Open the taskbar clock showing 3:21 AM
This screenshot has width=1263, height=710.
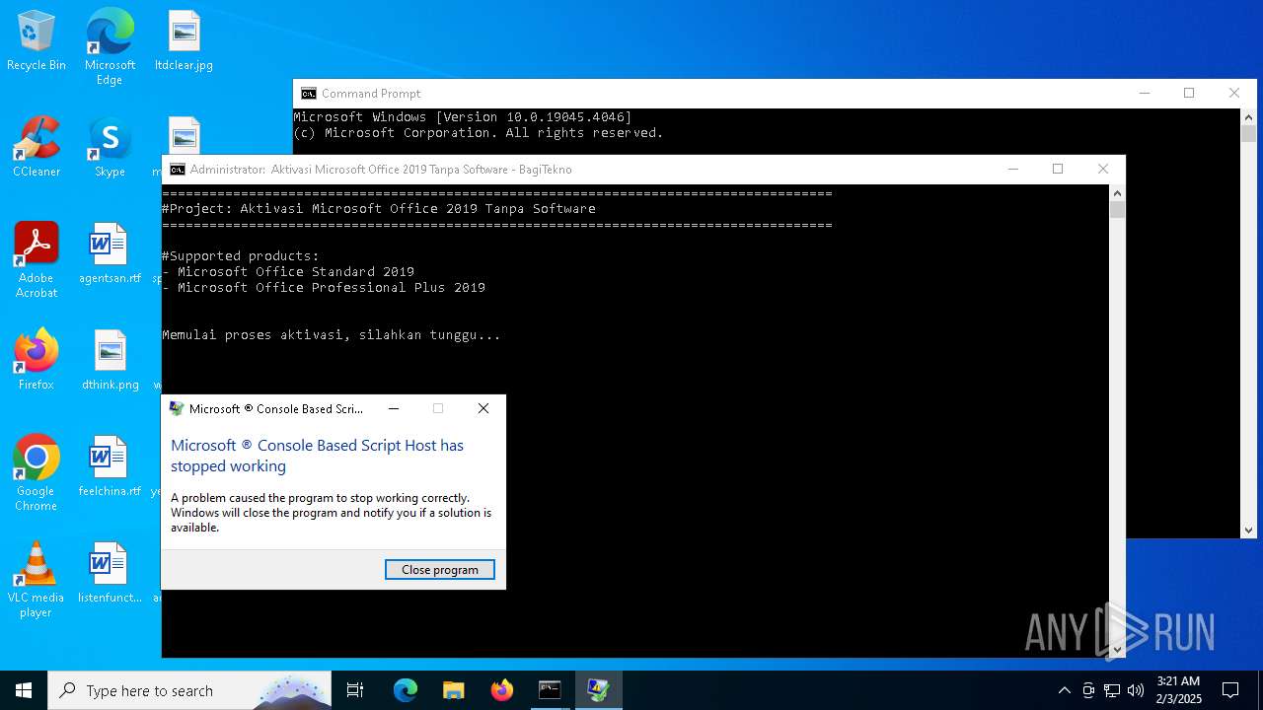(x=1178, y=690)
